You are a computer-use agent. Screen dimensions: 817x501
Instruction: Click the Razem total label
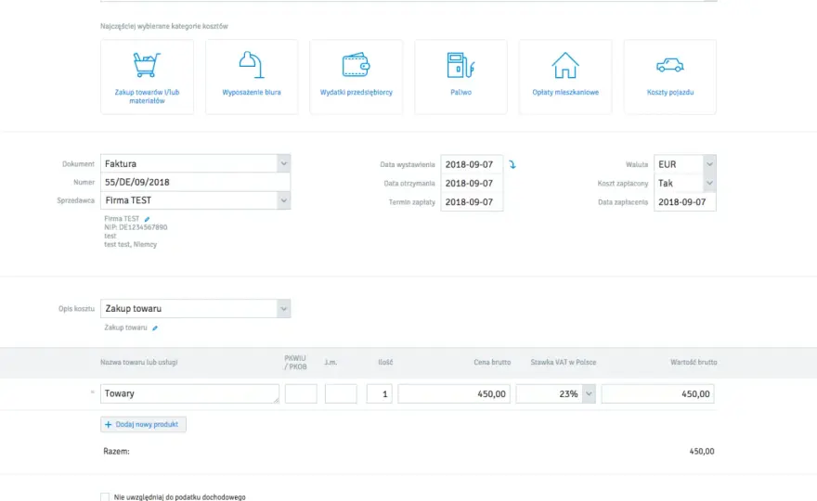click(x=116, y=451)
